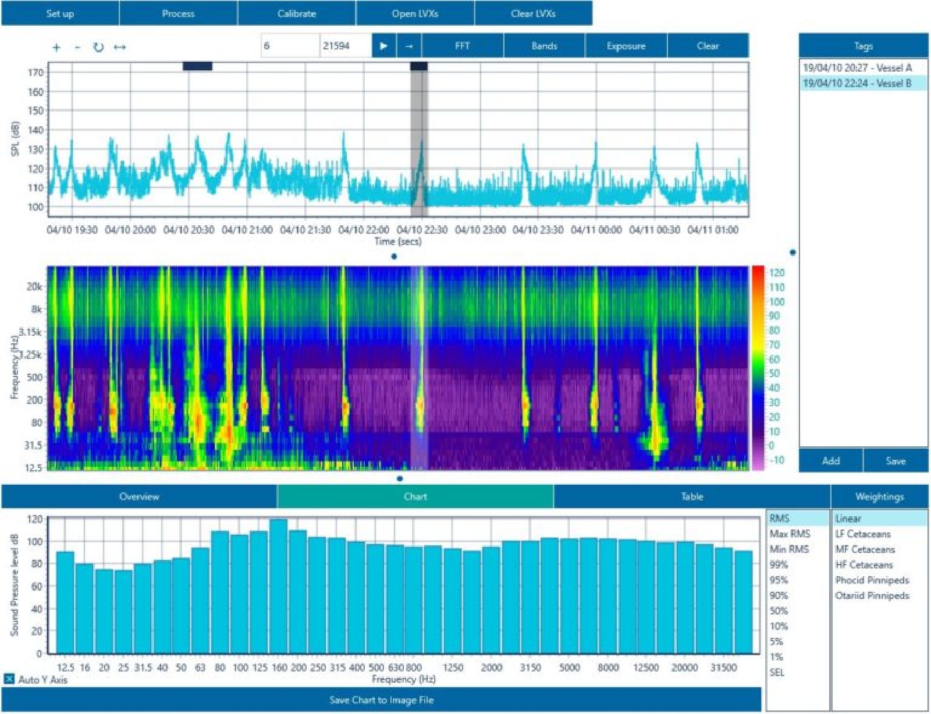Click the reset view circular arrow icon
This screenshot has width=931, height=714.
[98, 47]
